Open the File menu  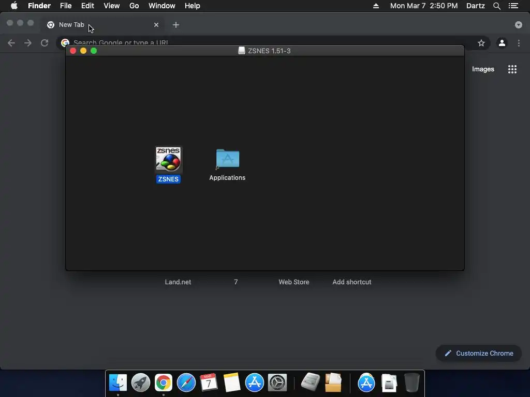pos(66,6)
